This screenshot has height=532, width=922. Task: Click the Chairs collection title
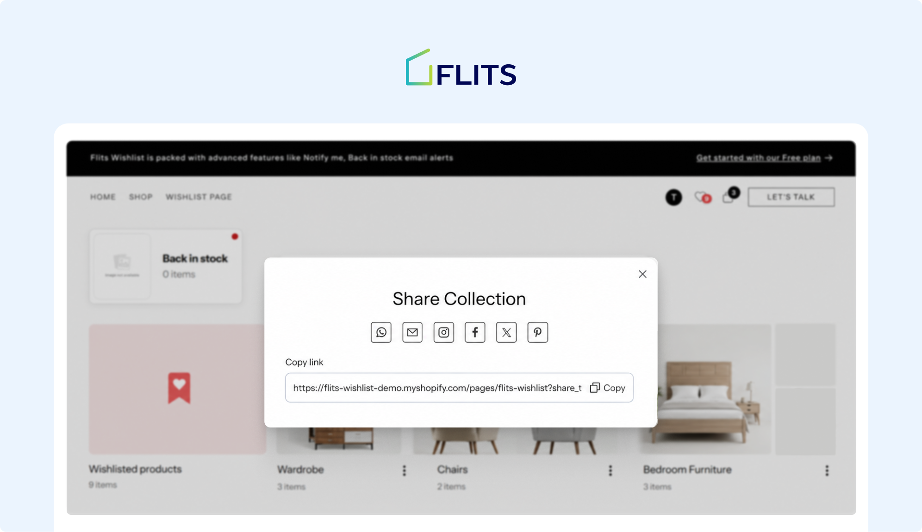click(452, 470)
